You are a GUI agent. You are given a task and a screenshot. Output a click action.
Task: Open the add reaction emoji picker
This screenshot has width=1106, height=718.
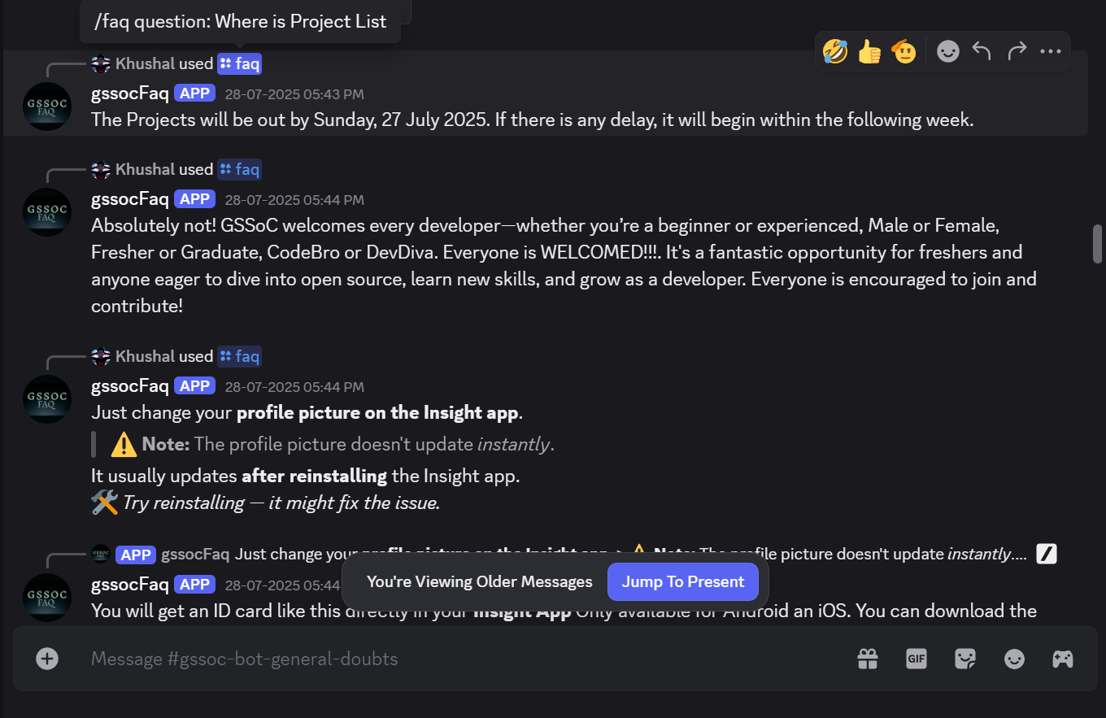[x=947, y=52]
